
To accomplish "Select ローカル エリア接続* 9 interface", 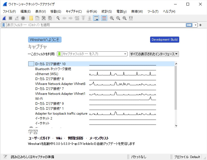I will pyautogui.click(x=101, y=103).
